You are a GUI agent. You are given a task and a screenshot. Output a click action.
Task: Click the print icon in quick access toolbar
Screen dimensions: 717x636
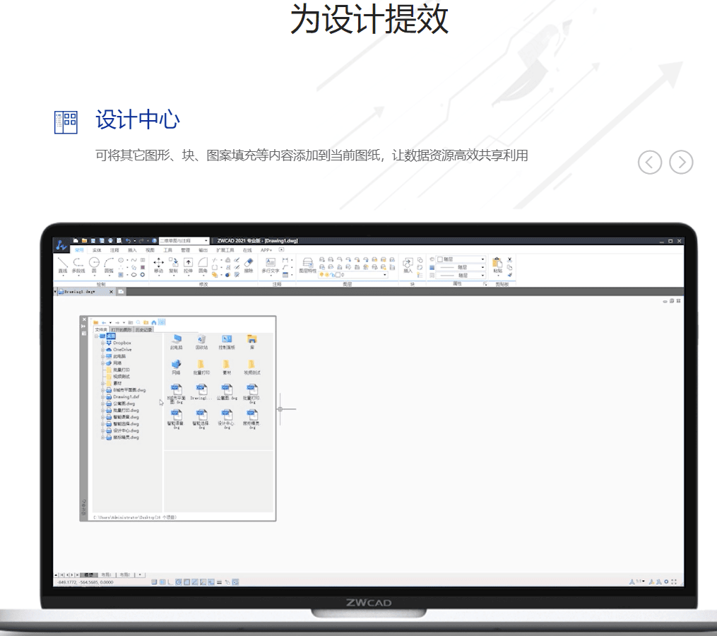(110, 241)
